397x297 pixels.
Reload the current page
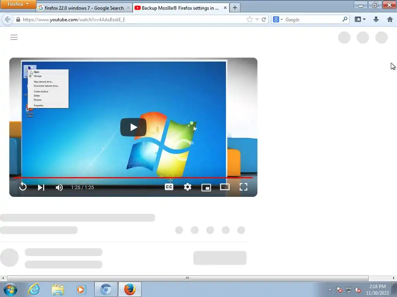264,19
